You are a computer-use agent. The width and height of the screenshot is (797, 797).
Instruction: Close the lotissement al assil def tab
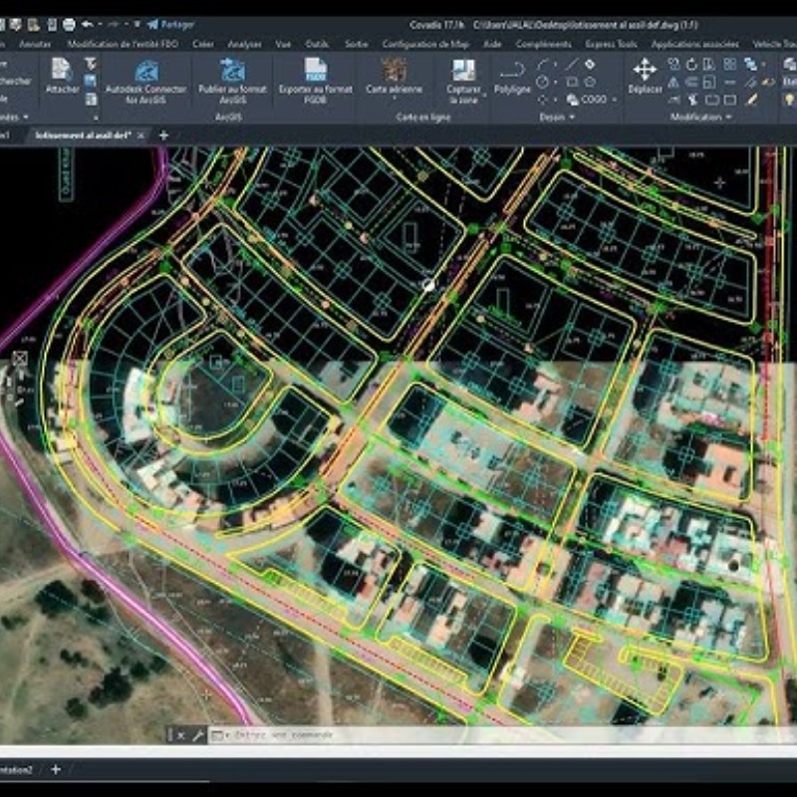pos(140,134)
